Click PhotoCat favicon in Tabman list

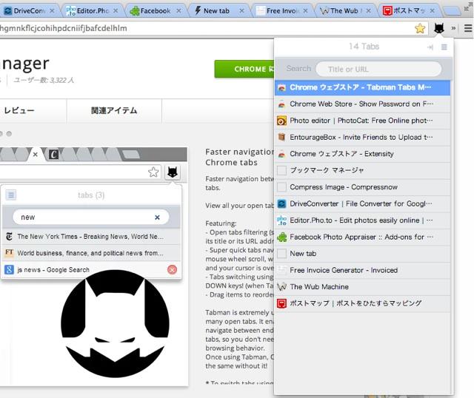[281, 121]
